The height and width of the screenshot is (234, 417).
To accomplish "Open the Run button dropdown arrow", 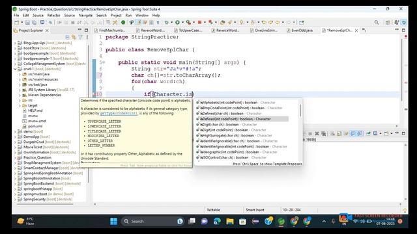I will pyautogui.click(x=182, y=23).
